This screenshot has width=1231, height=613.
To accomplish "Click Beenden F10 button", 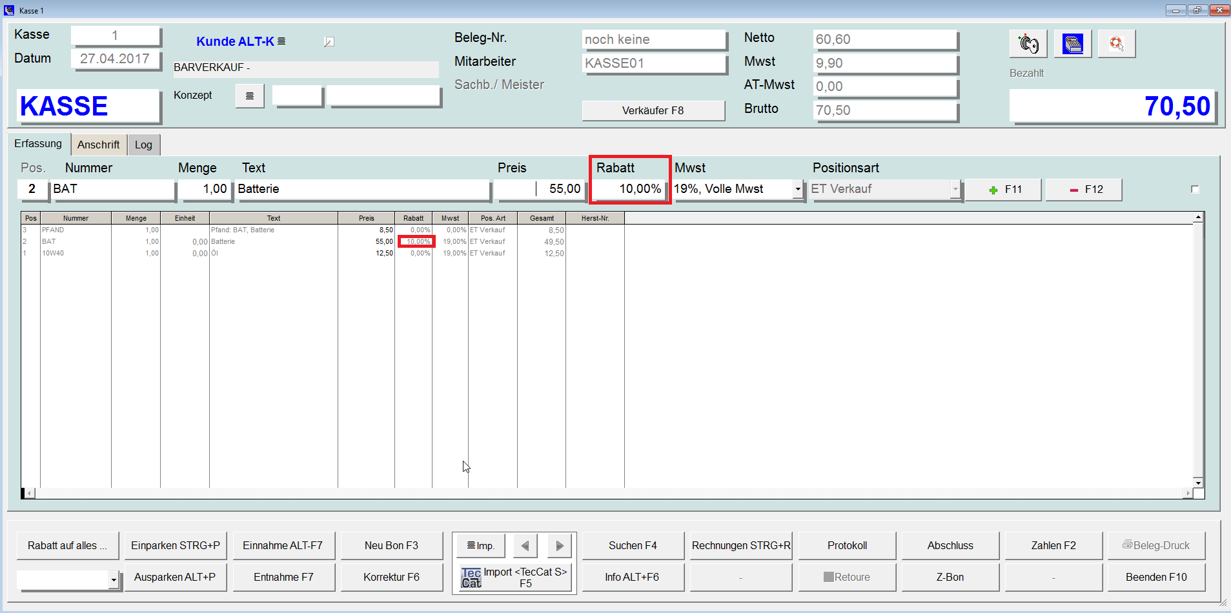I will point(1156,577).
